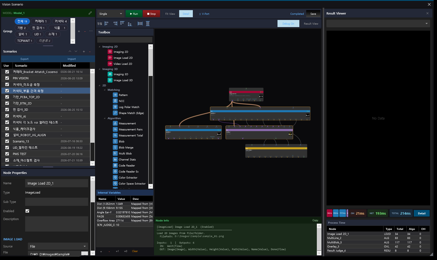Click the edit model name pencil icon
The width and height of the screenshot is (437, 260).
click(90, 13)
